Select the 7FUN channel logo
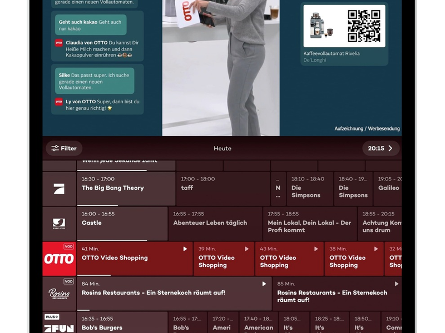 [58, 327]
